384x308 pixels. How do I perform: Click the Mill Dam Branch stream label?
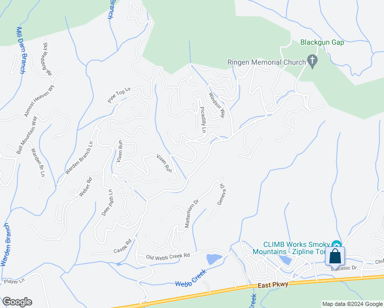point(21,50)
